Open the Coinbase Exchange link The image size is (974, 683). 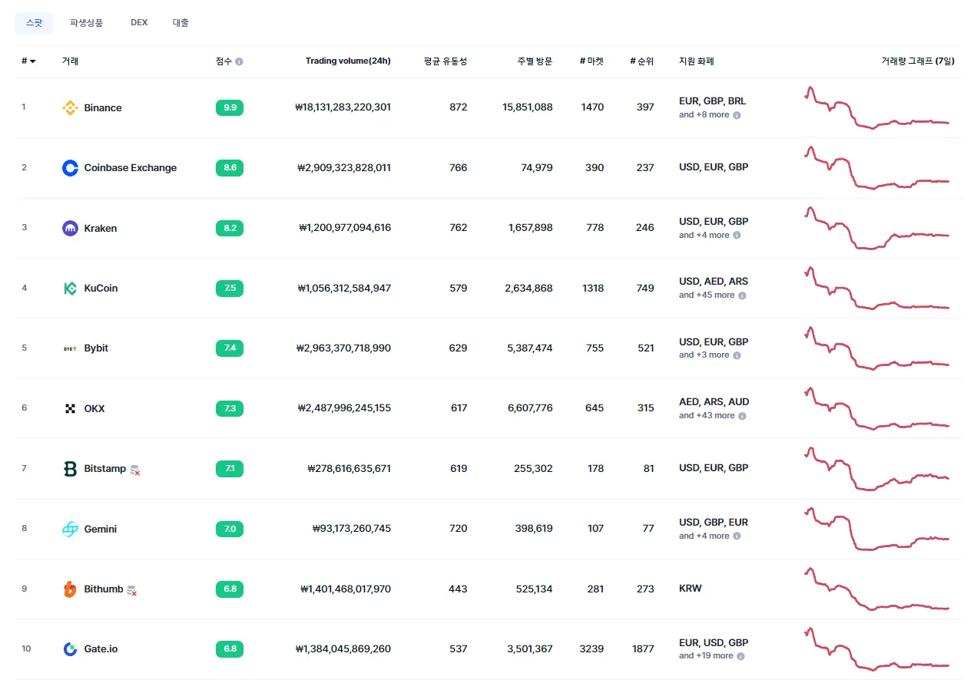131,168
